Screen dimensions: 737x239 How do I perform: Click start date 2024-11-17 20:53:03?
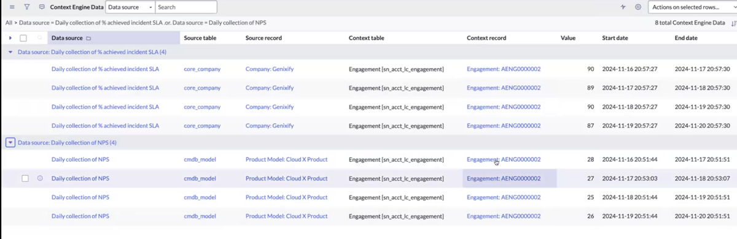630,178
